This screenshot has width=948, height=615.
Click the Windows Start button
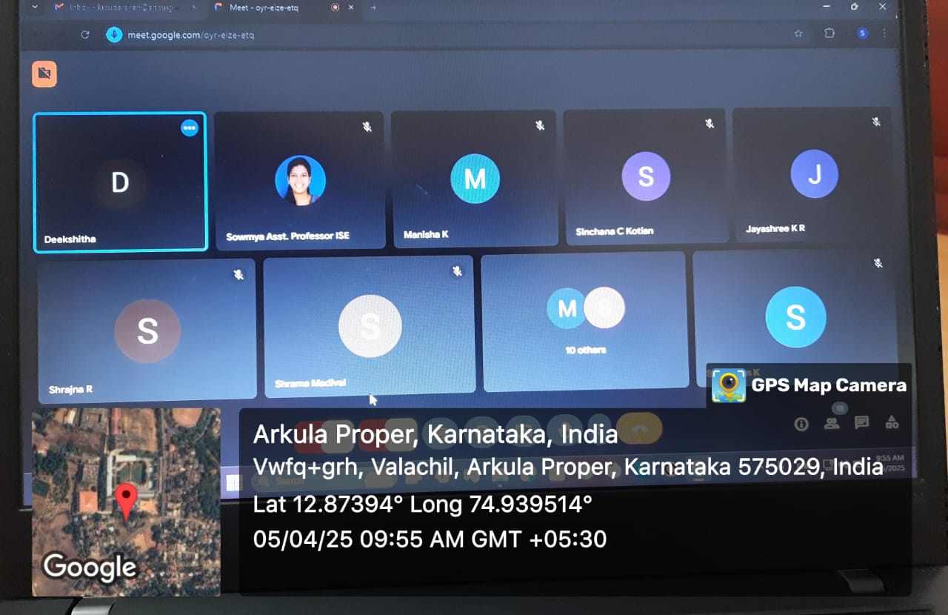233,483
